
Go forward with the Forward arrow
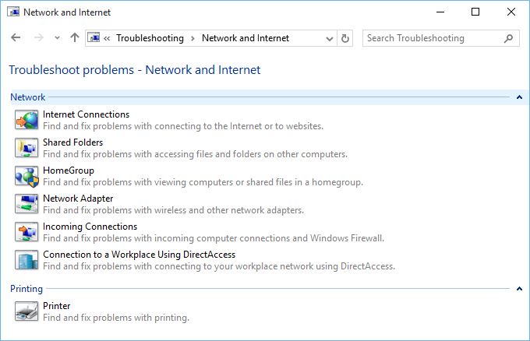tap(39, 38)
